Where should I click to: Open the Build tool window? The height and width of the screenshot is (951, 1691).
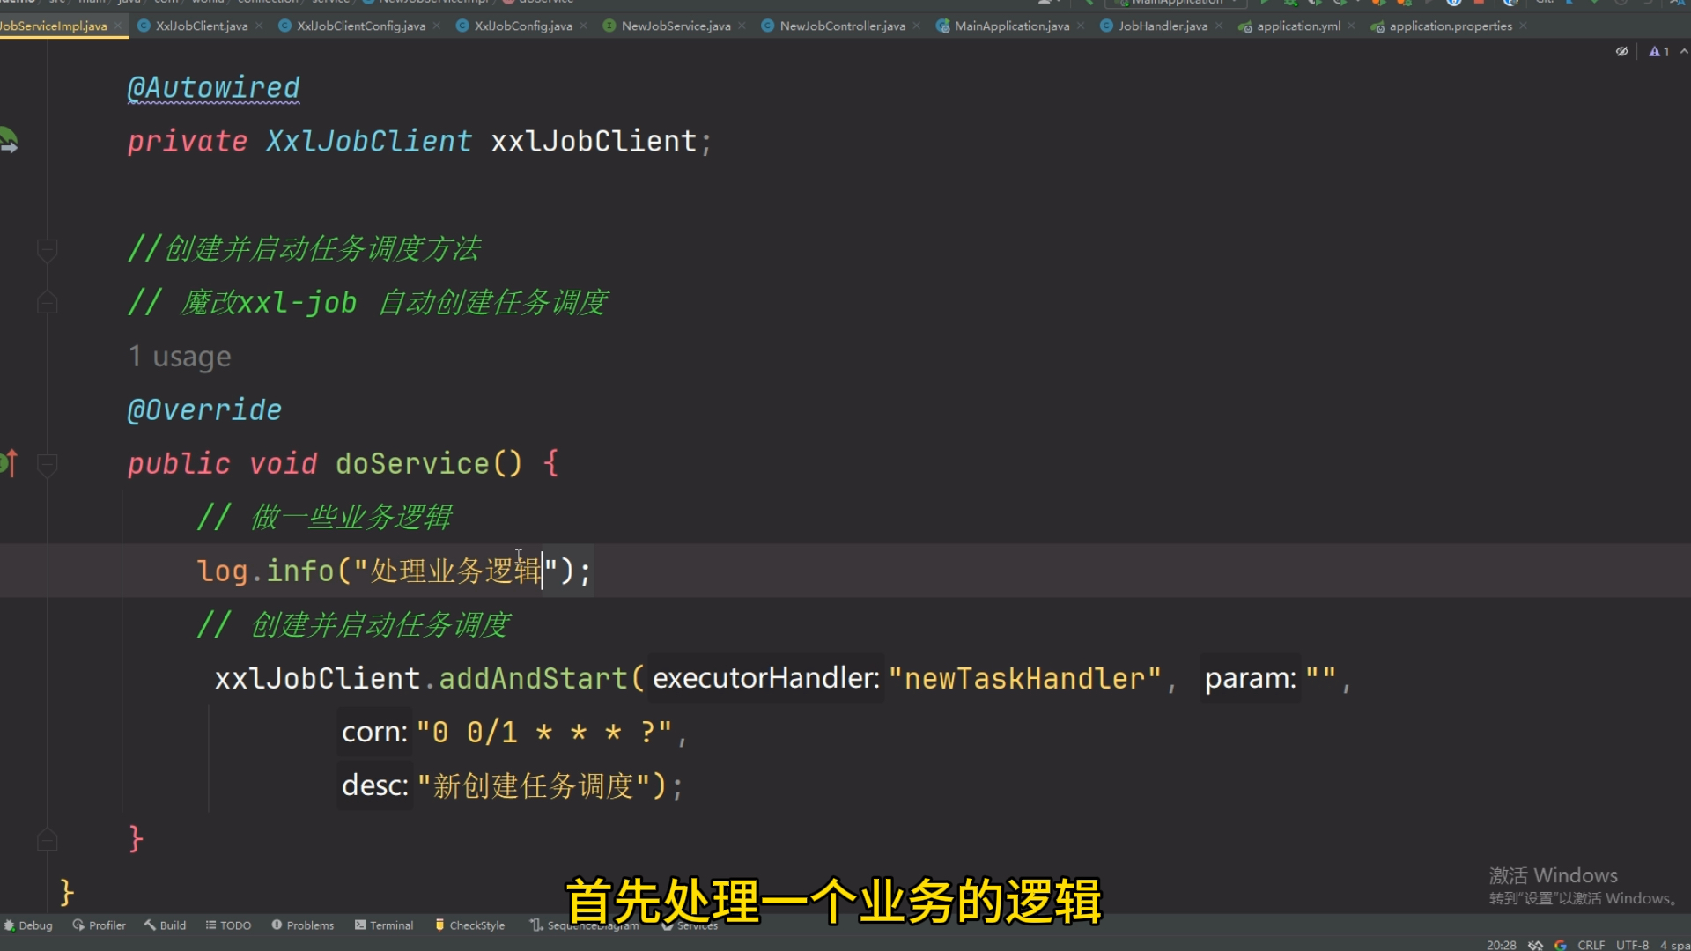[x=165, y=925]
